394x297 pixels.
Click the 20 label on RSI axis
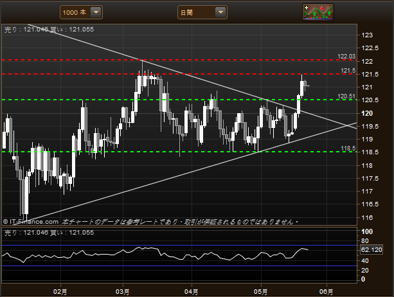(x=365, y=271)
